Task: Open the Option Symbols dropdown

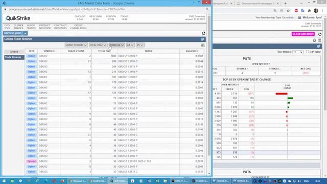Action: pos(76,45)
